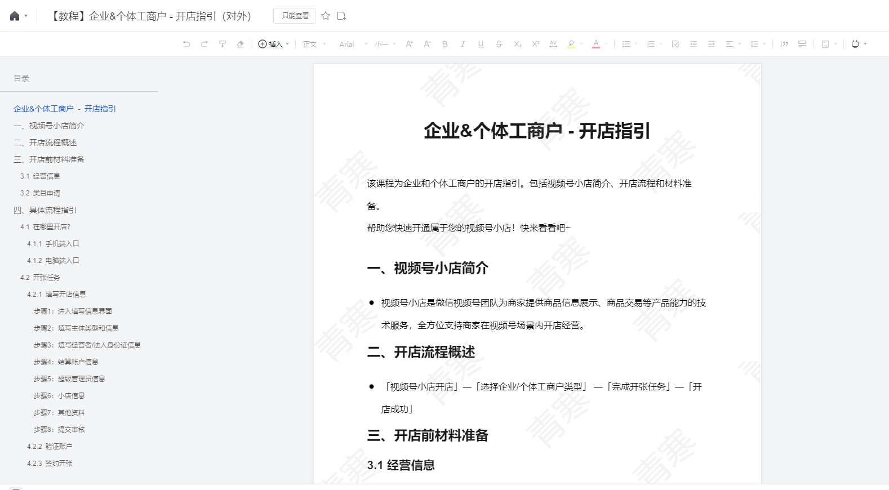This screenshot has width=889, height=490.
Task: Toggle underline formatting
Action: [x=481, y=44]
